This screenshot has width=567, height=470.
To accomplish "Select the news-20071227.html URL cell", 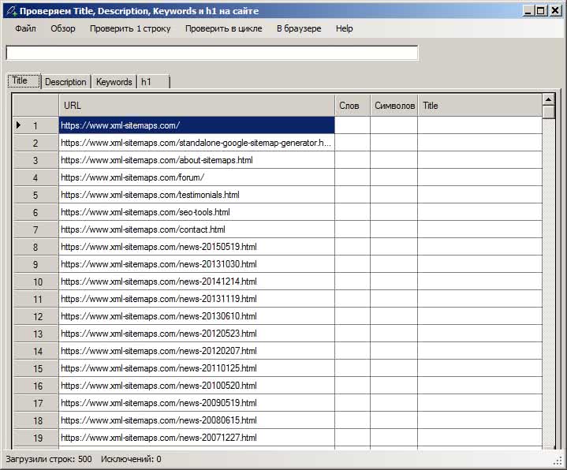I will (196, 438).
